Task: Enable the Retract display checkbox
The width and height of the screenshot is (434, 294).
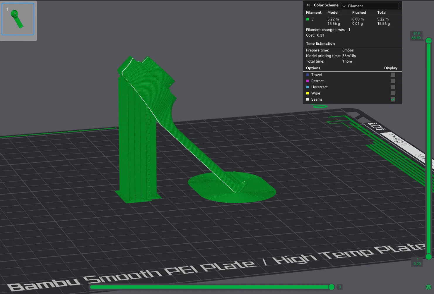Action: pyautogui.click(x=393, y=81)
